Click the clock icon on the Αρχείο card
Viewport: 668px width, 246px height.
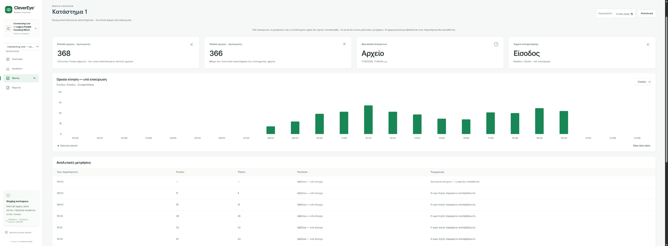(x=496, y=44)
